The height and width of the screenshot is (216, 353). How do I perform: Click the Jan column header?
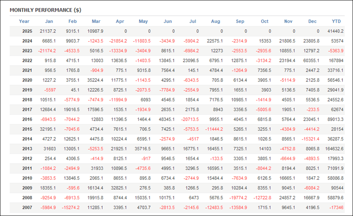(x=49, y=21)
